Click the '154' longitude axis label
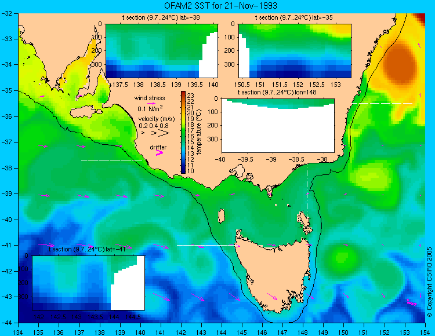 point(425,333)
